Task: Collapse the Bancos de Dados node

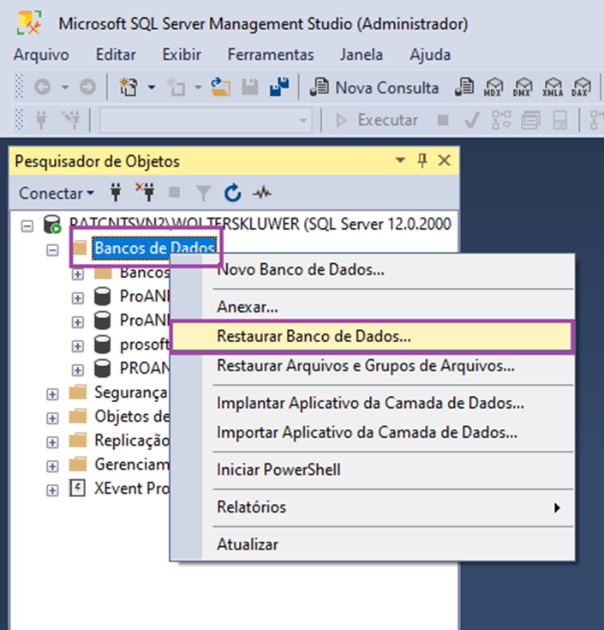Action: pos(52,250)
